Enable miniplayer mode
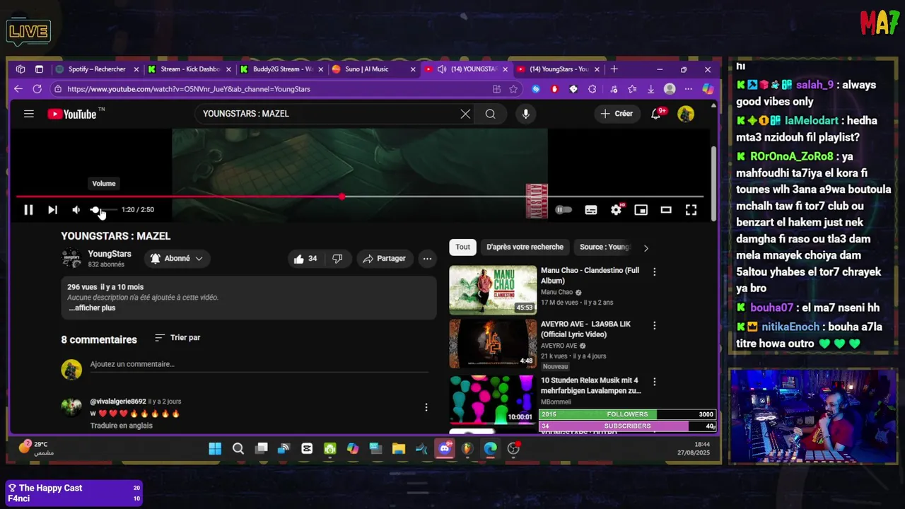Screen dimensions: 905x509 641,210
